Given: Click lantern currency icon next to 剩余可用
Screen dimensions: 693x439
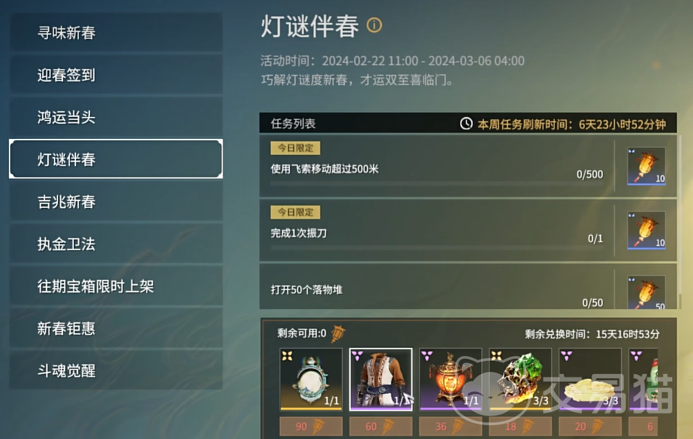Looking at the screenshot, I should click(x=338, y=333).
